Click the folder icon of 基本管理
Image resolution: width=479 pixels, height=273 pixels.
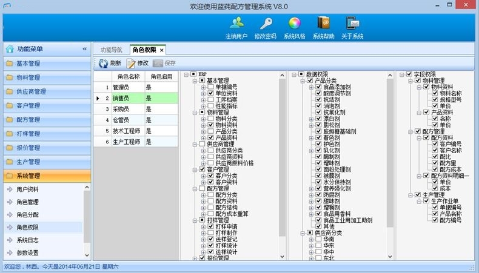coord(10,64)
